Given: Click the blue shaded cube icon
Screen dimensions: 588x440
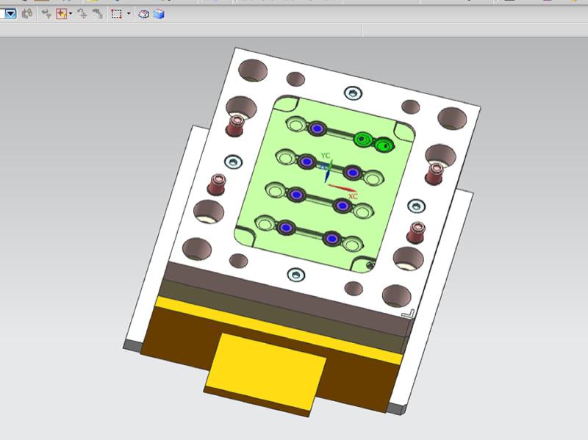Looking at the screenshot, I should [x=159, y=13].
